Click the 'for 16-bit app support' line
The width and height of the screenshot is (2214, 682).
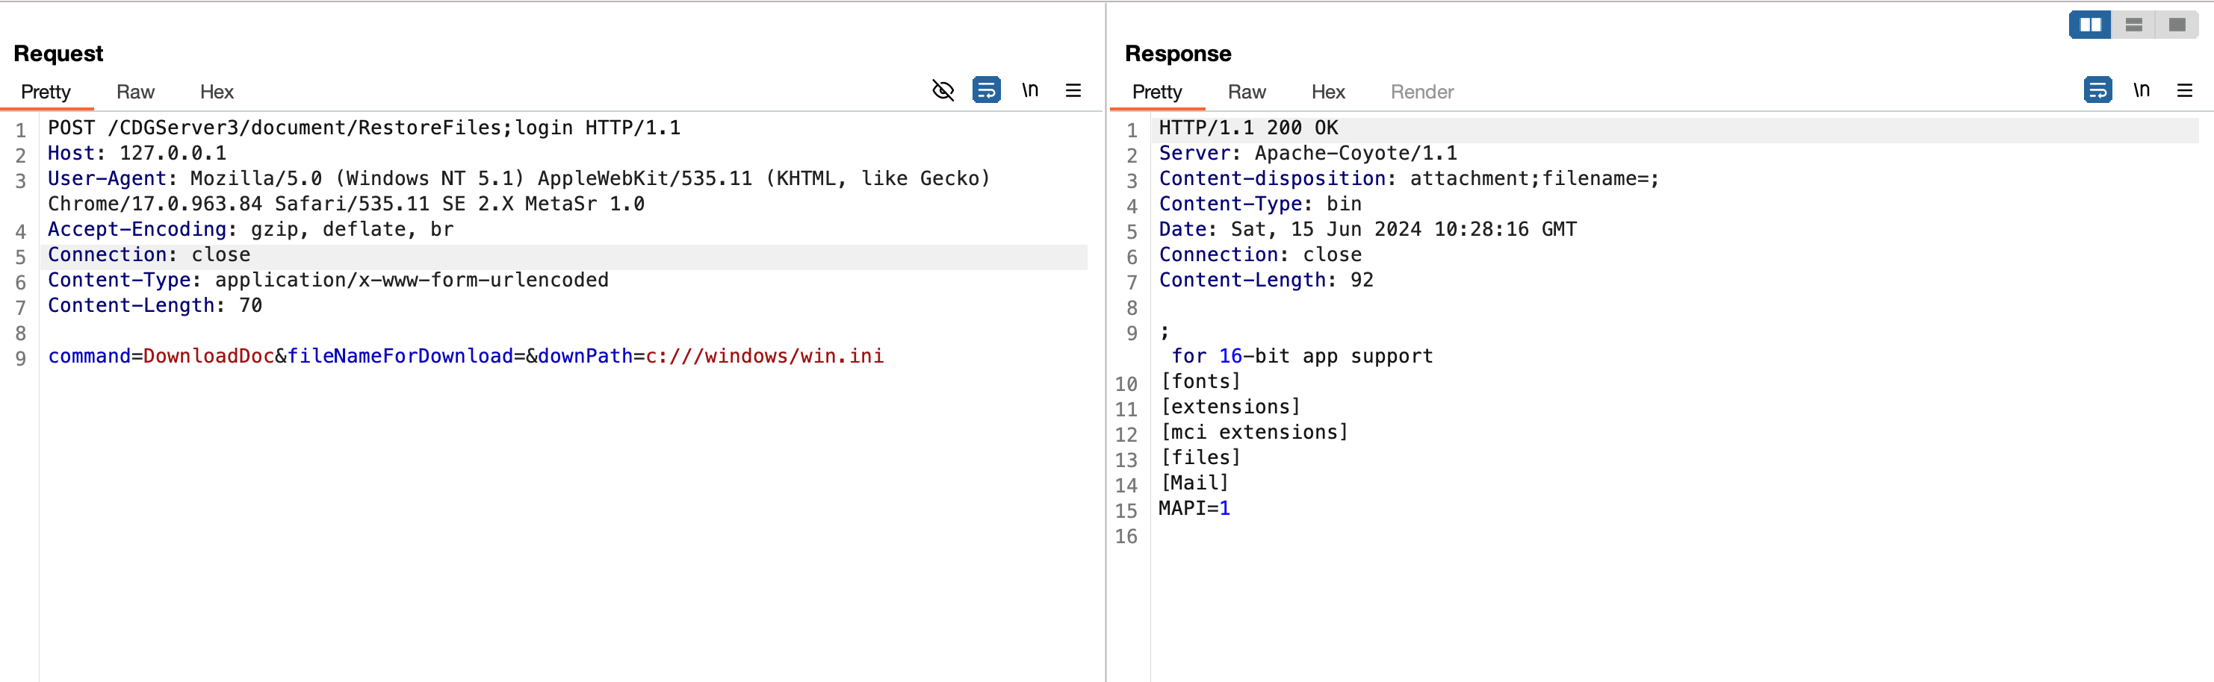coord(1302,357)
